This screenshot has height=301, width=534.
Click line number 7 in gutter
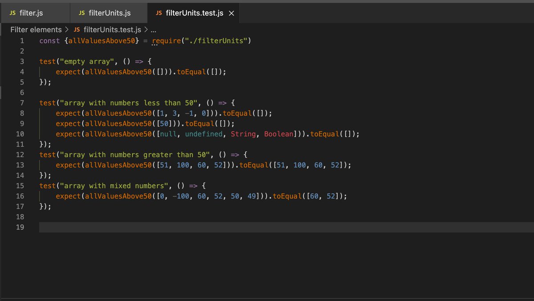22,103
